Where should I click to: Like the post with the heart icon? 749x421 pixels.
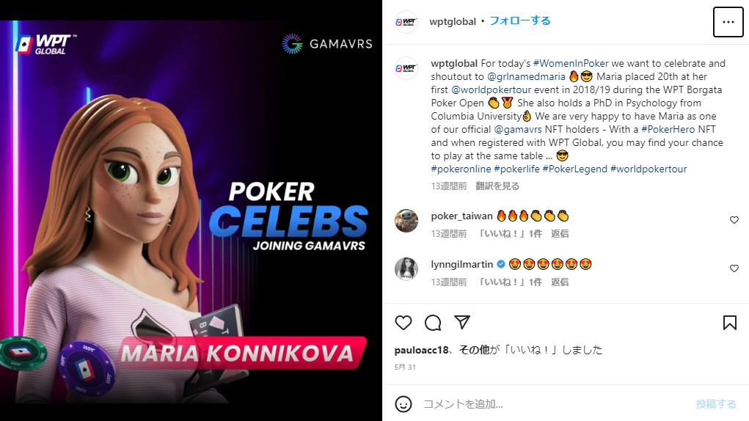click(x=403, y=323)
